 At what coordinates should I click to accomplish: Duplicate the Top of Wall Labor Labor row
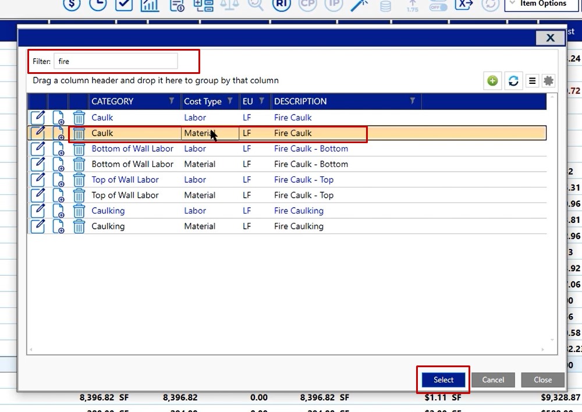pos(58,180)
